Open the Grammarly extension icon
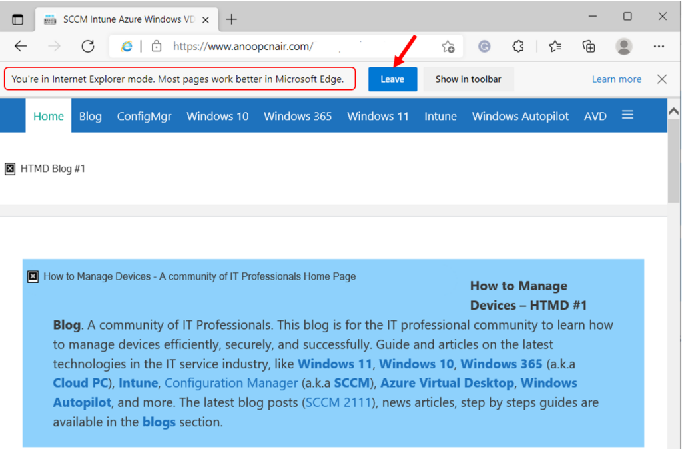Image resolution: width=682 pixels, height=449 pixels. [484, 46]
